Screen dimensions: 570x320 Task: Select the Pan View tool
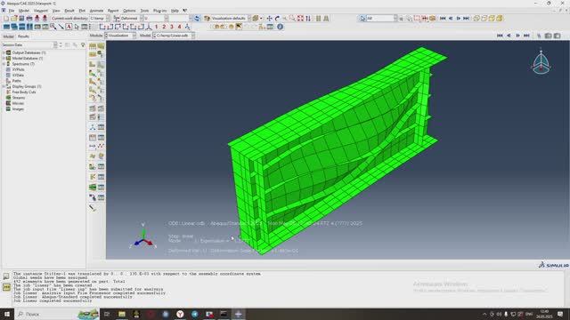click(269, 18)
